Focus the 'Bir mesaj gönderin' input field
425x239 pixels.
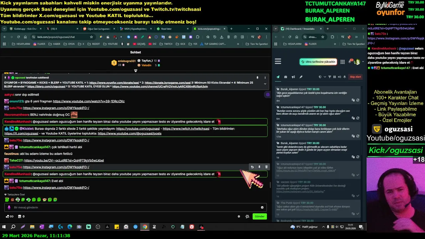click(x=135, y=207)
